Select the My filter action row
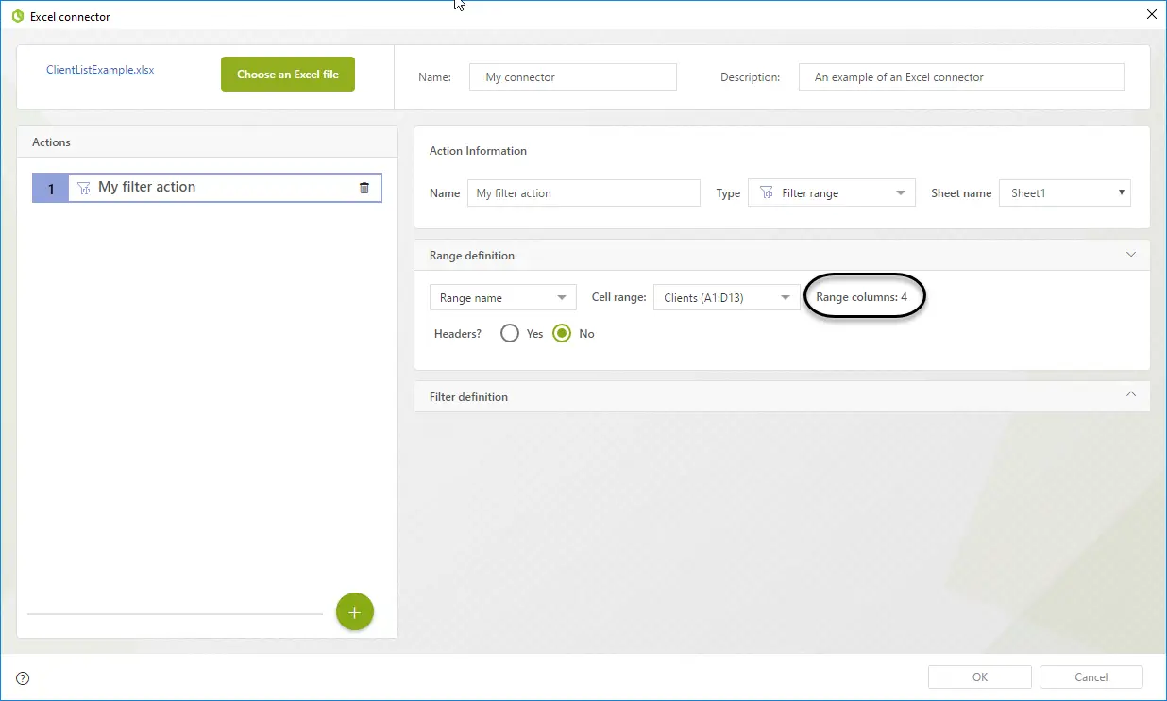Viewport: 1167px width, 701px height. 207,188
